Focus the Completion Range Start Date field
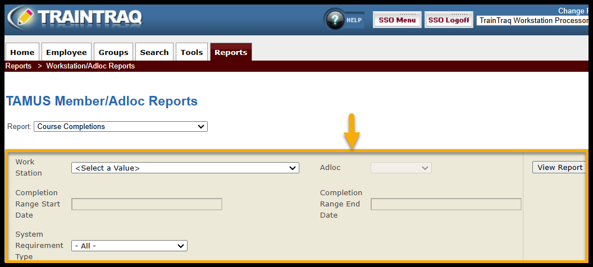The image size is (593, 267). 147,204
